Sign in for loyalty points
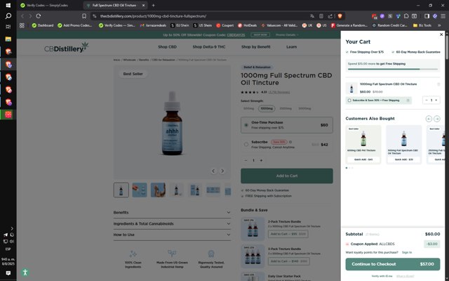The width and height of the screenshot is (449, 281). pos(407,253)
